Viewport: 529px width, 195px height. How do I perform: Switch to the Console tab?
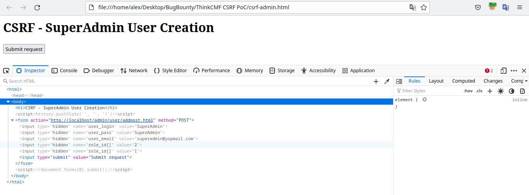point(64,71)
